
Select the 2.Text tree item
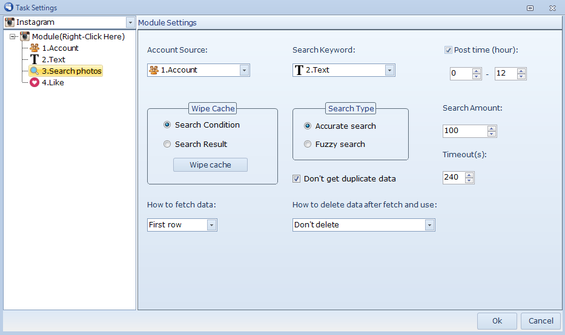click(x=53, y=60)
